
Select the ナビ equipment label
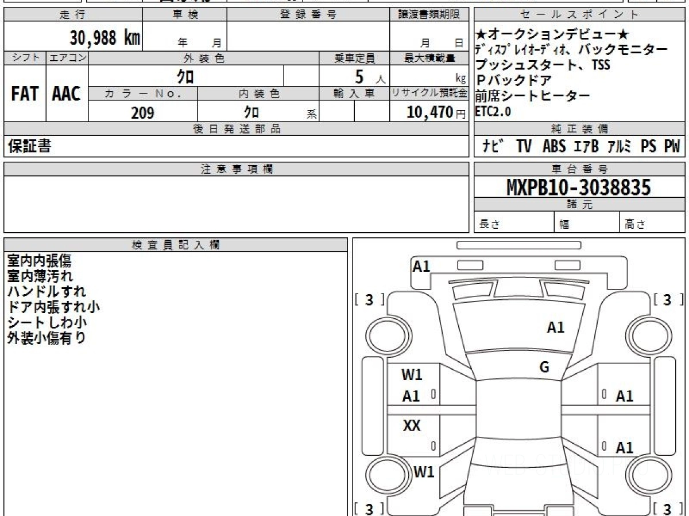pos(494,147)
